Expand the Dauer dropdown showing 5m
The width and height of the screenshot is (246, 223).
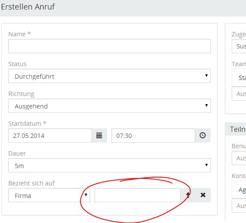coord(109,166)
